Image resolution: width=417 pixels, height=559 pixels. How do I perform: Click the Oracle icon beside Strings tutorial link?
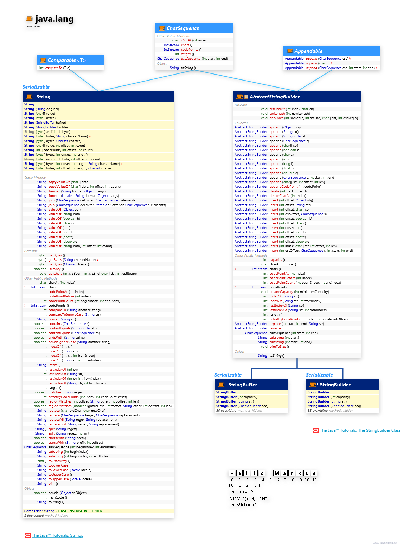(28, 535)
